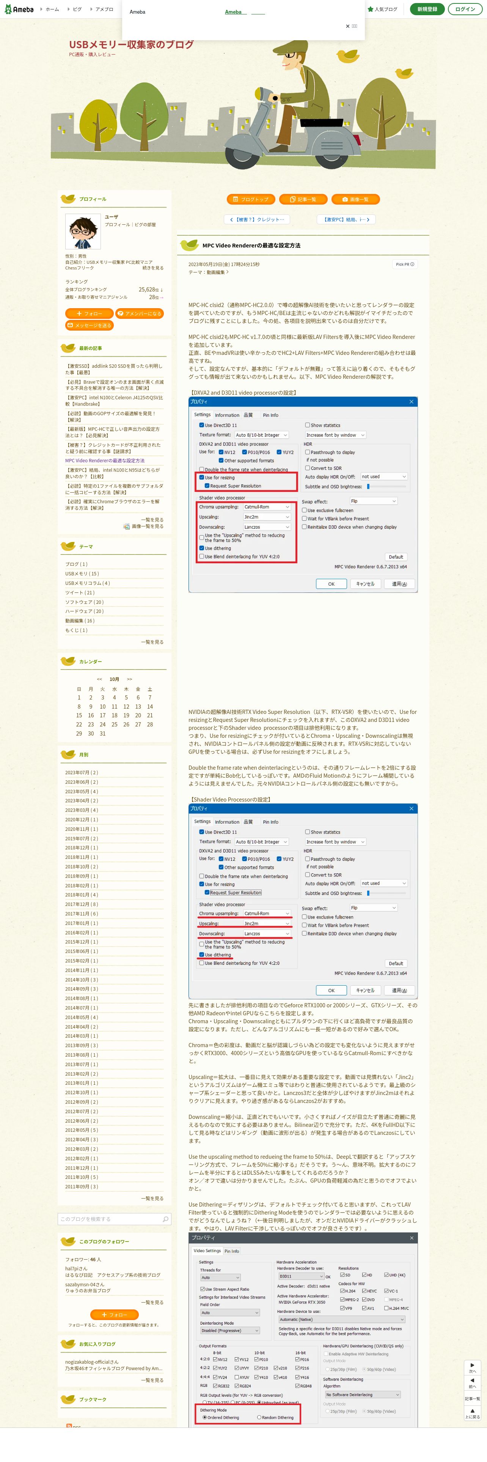
Task: Go to the next month in the calendar
Action: pos(129,679)
